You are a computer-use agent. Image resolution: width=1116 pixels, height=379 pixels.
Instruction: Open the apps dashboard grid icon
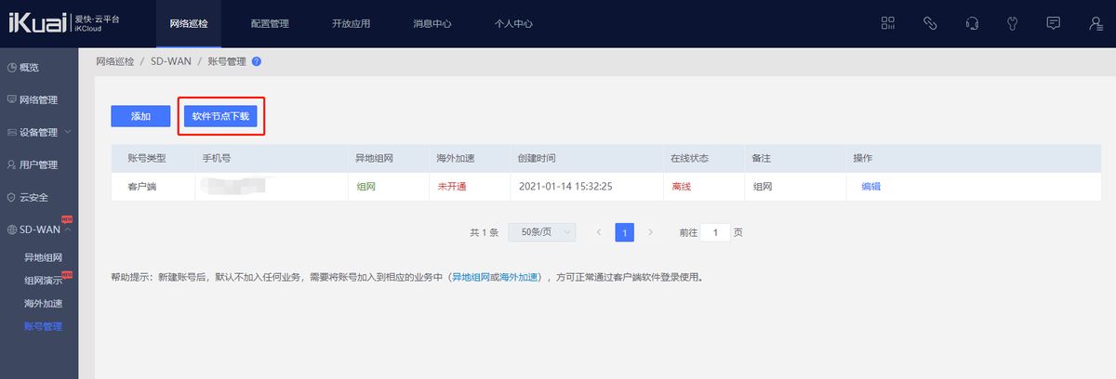pos(887,23)
